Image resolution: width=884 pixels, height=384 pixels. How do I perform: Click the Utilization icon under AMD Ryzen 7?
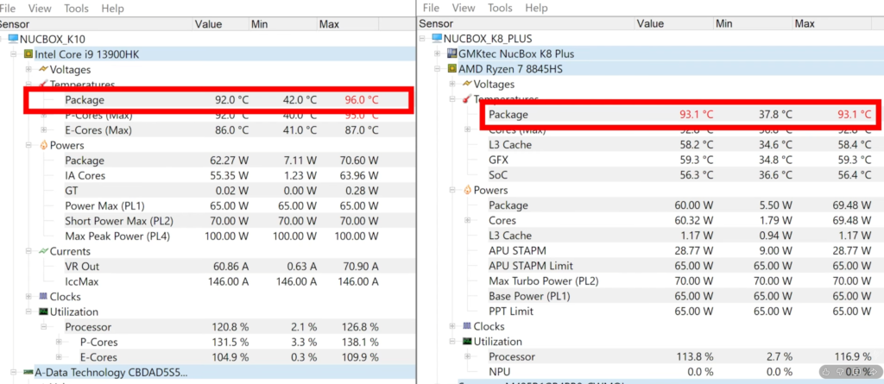pos(466,342)
